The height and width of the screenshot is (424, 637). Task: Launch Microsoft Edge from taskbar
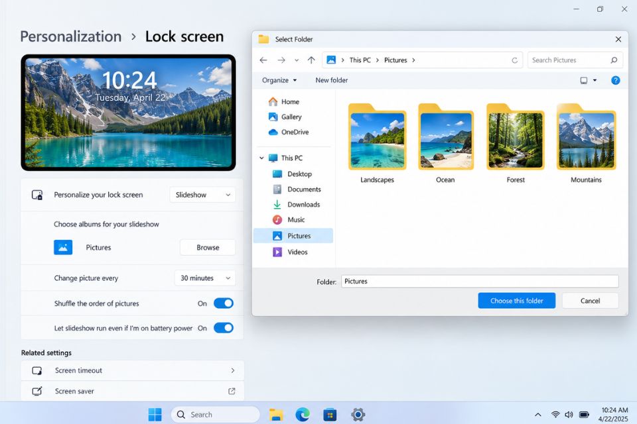(x=303, y=414)
